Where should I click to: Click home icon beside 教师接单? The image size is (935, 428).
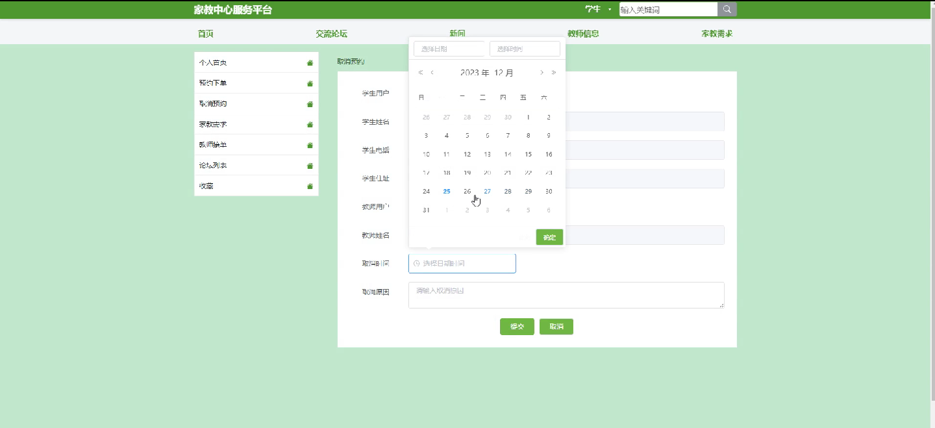310,145
